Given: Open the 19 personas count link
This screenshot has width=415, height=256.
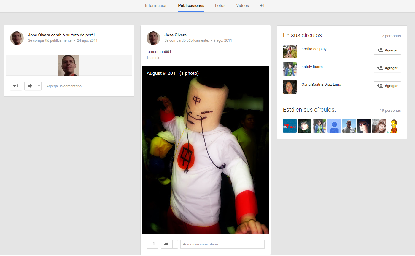Looking at the screenshot, I should pyautogui.click(x=390, y=111).
